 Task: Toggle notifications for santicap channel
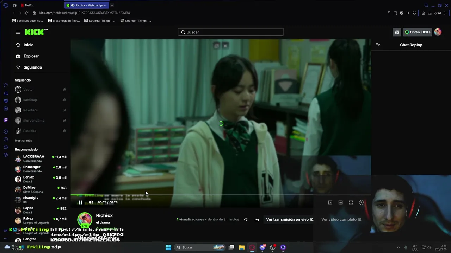pyautogui.click(x=64, y=100)
